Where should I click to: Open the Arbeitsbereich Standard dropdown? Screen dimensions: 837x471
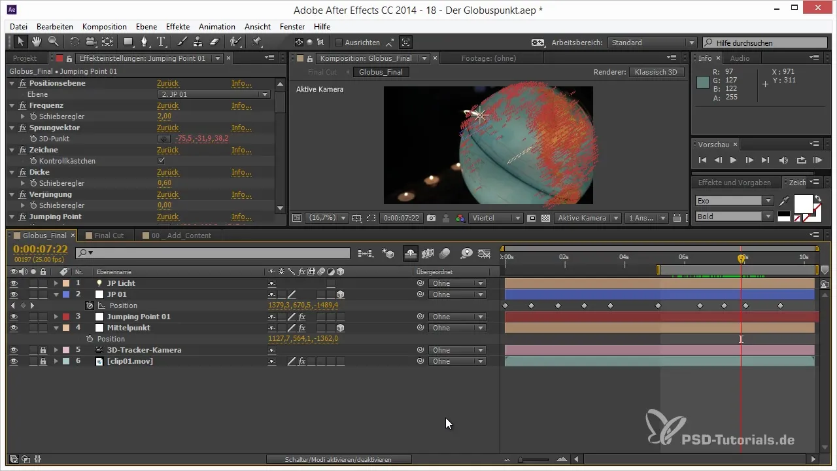(x=652, y=43)
